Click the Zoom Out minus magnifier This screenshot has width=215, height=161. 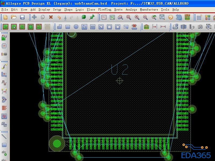pyautogui.click(x=145, y=17)
